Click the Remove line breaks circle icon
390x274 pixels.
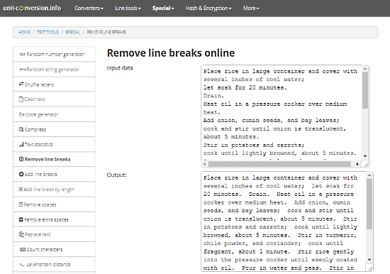(21, 159)
